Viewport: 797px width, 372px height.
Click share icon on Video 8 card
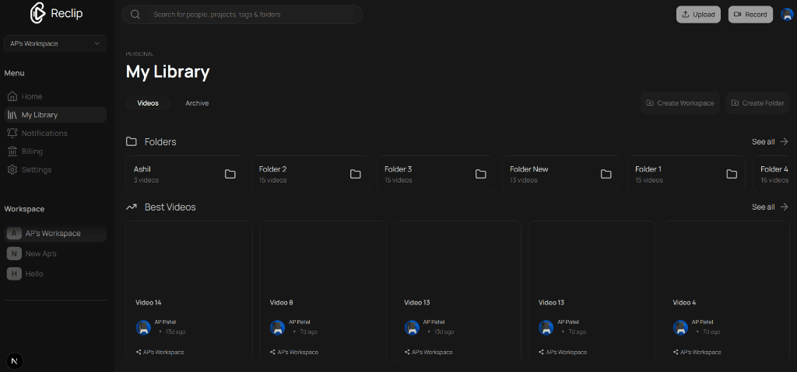click(272, 352)
